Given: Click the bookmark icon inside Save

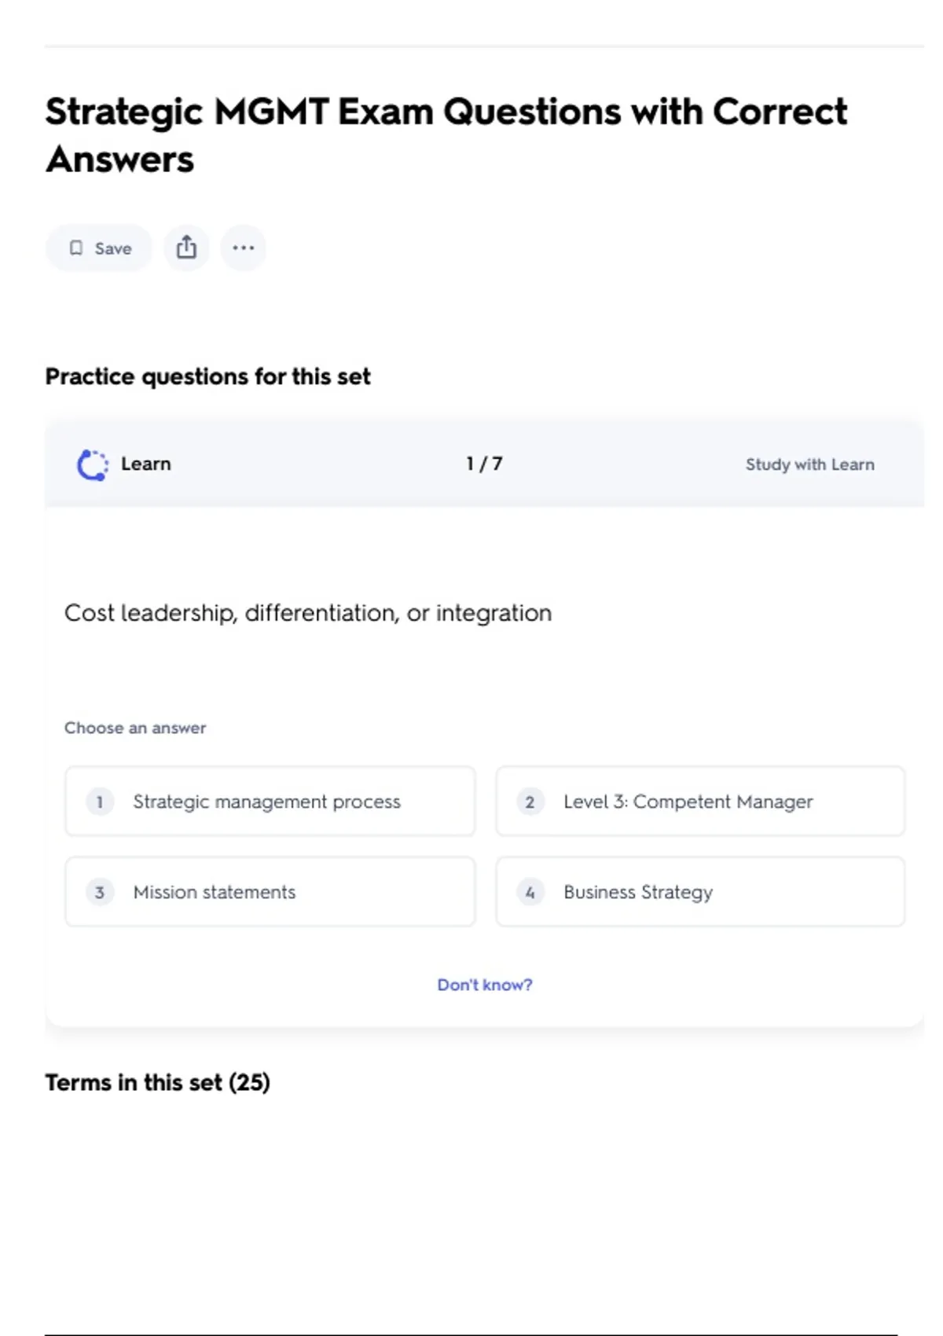Looking at the screenshot, I should coord(76,248).
